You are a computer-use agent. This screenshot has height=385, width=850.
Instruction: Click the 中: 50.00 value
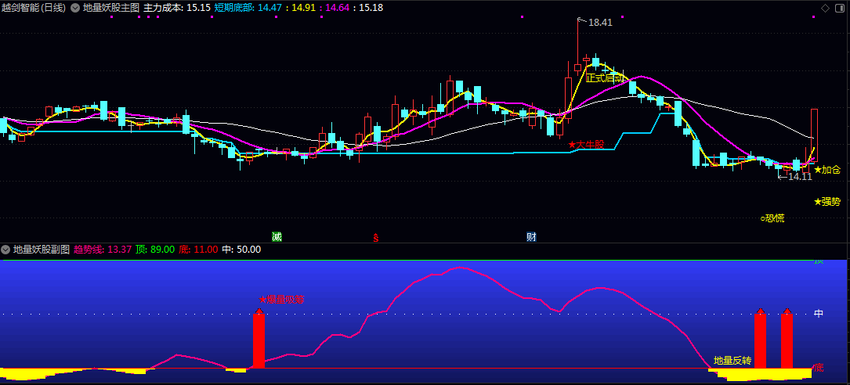241,250
